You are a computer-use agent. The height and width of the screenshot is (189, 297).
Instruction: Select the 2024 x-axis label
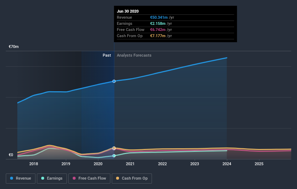227,164
